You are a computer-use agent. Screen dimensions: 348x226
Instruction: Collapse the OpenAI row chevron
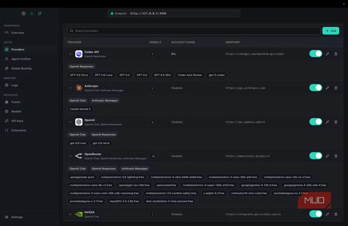click(70, 122)
